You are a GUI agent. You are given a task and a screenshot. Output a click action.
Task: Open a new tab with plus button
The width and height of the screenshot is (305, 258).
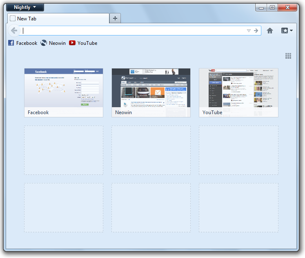tap(115, 18)
